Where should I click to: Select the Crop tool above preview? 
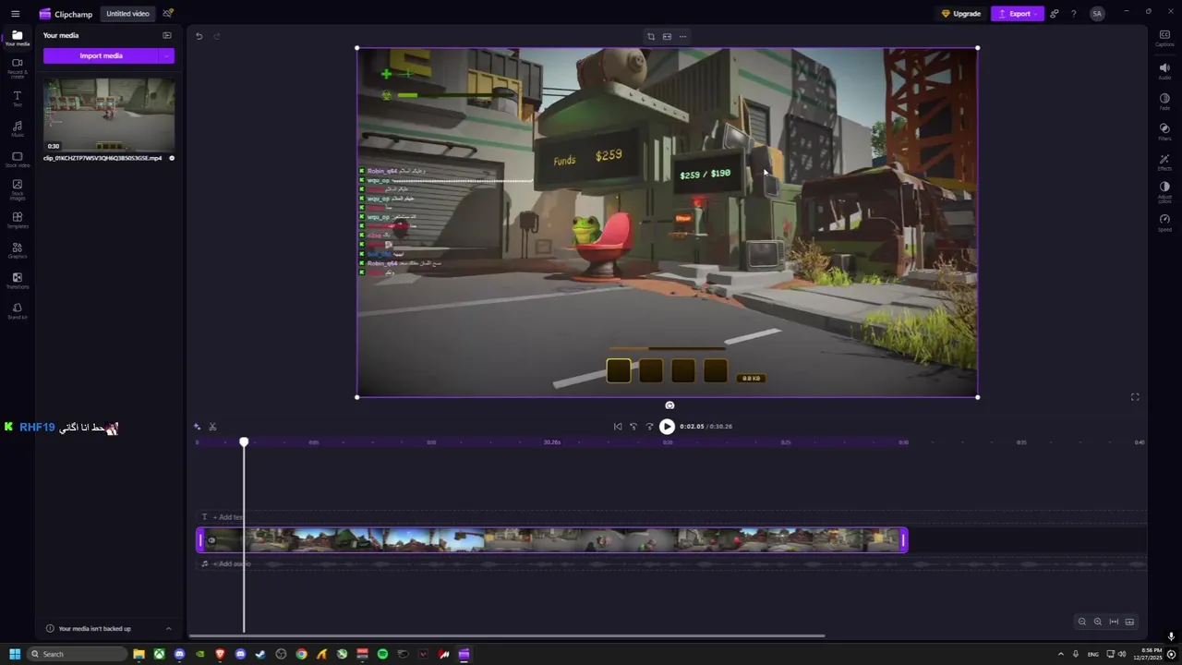(650, 37)
